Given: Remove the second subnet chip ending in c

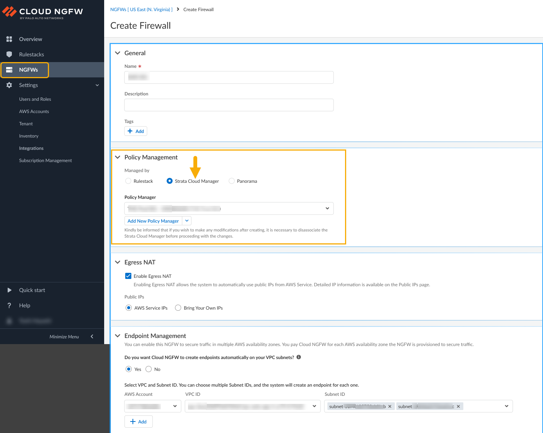Looking at the screenshot, I should 458,407.
